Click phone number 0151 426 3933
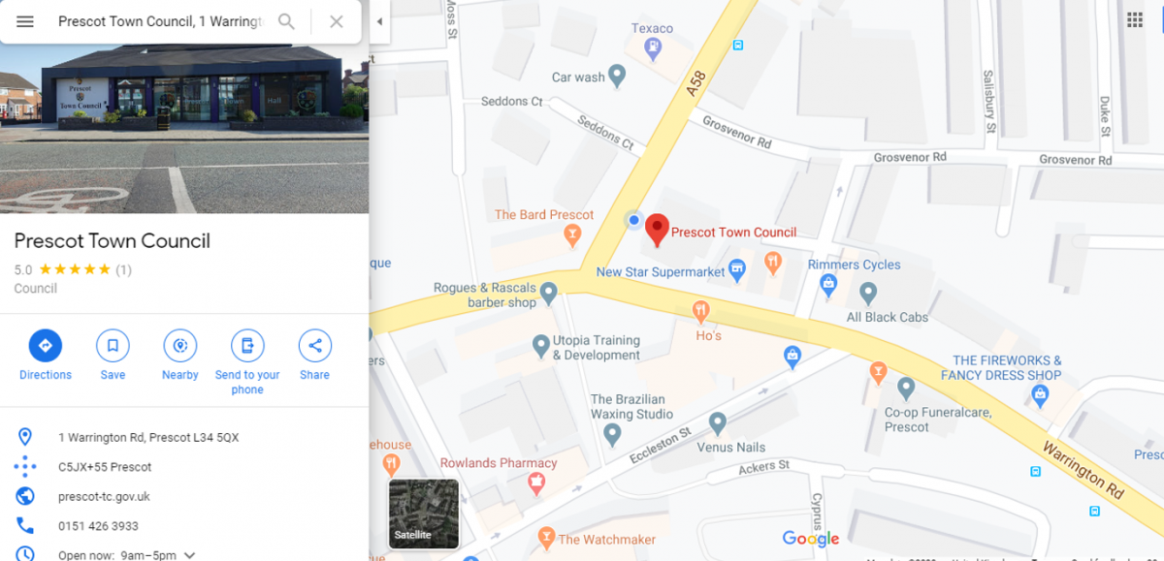Screen dimensions: 1164x561 pyautogui.click(x=98, y=526)
